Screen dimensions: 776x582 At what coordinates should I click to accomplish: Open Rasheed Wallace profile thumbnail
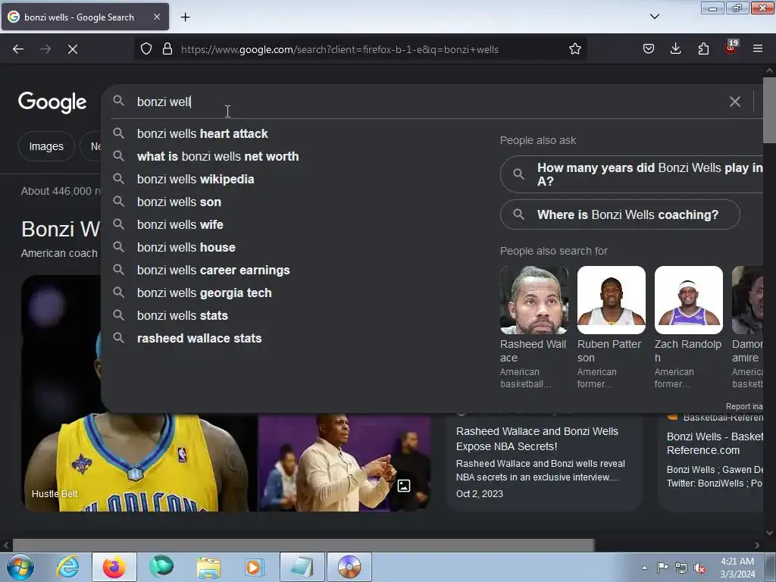[534, 300]
